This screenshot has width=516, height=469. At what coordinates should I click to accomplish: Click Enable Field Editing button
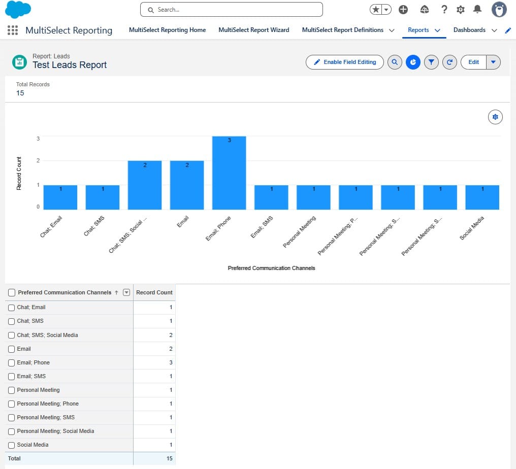344,62
